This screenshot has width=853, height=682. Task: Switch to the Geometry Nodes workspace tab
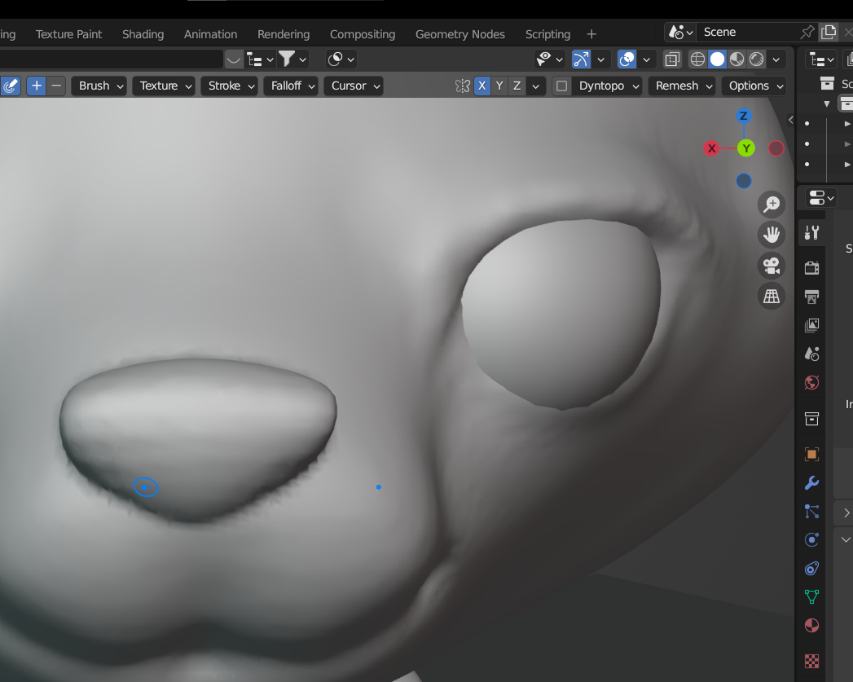pyautogui.click(x=460, y=34)
